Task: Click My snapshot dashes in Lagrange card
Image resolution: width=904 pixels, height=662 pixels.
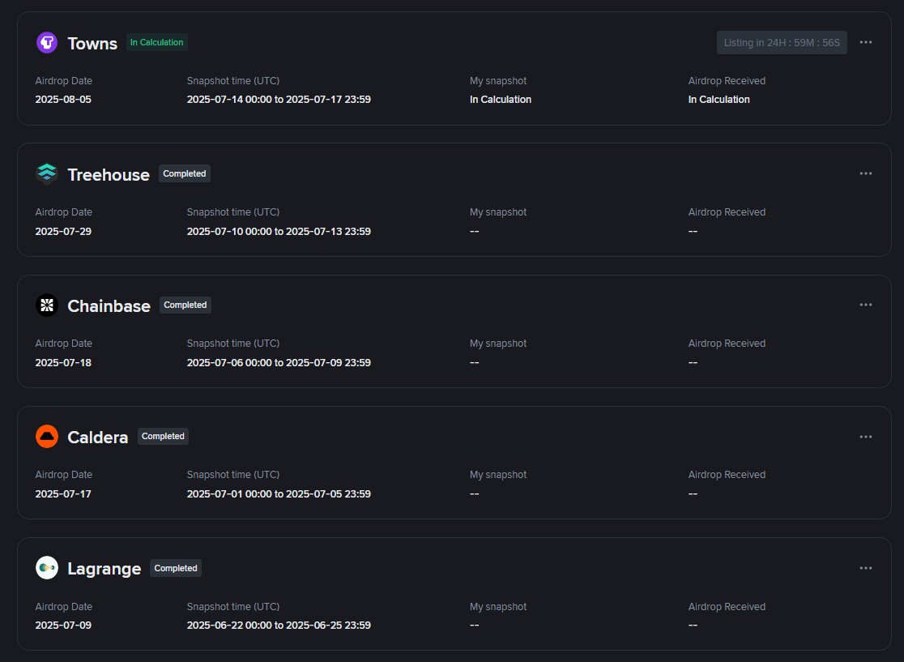Action: [475, 625]
